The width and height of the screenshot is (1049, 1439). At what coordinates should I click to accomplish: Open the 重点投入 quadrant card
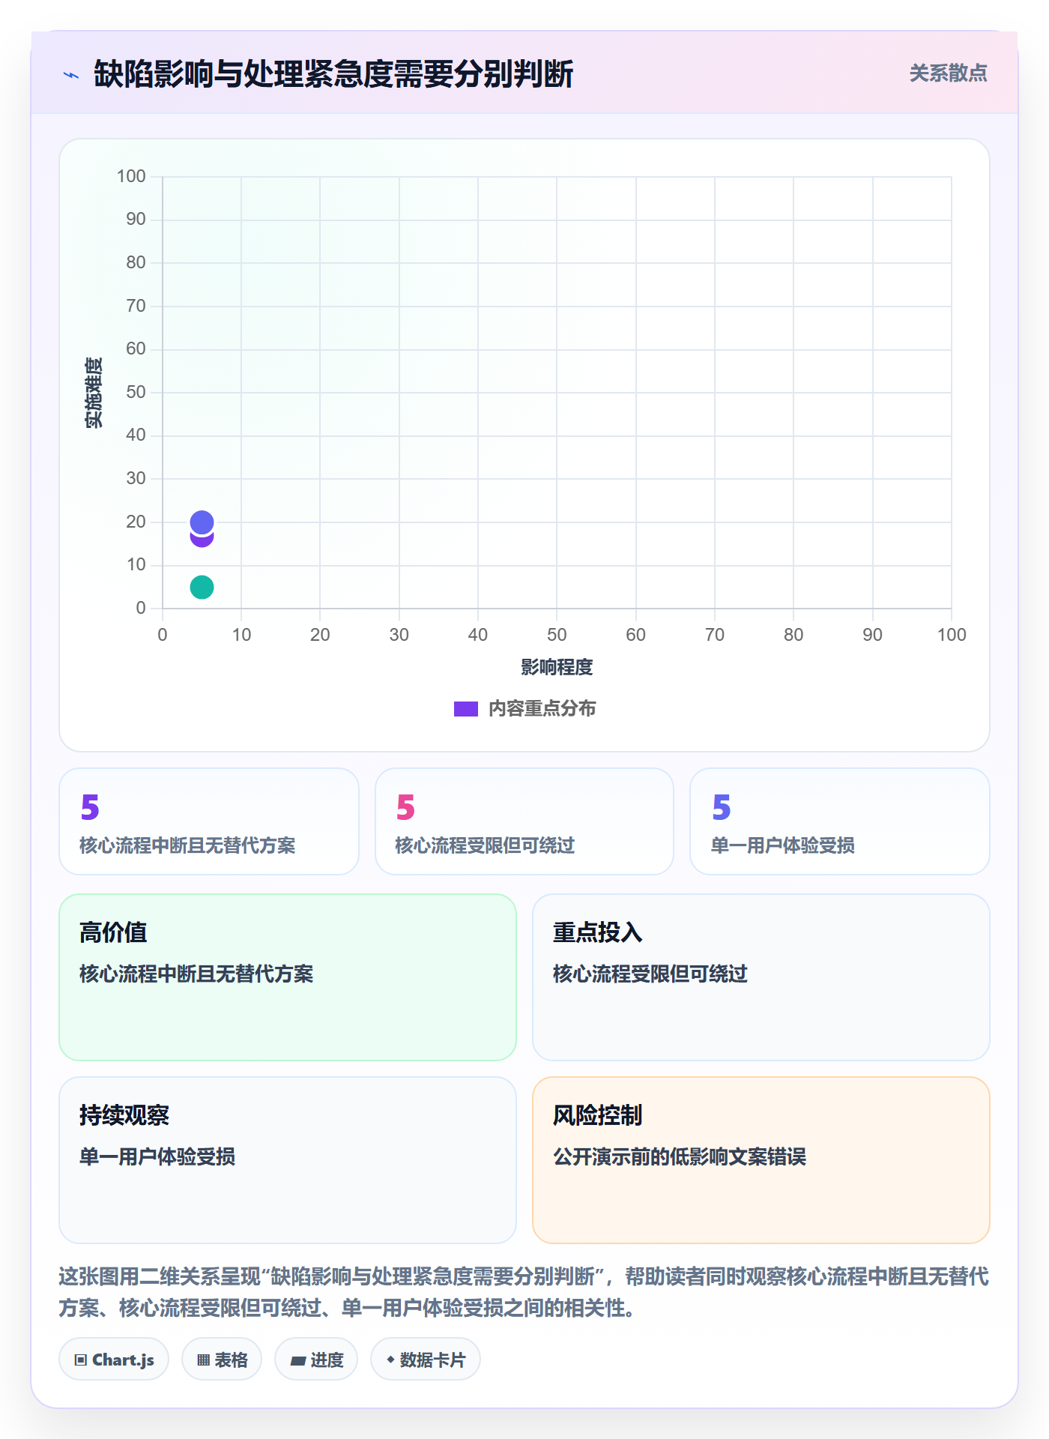tap(761, 977)
